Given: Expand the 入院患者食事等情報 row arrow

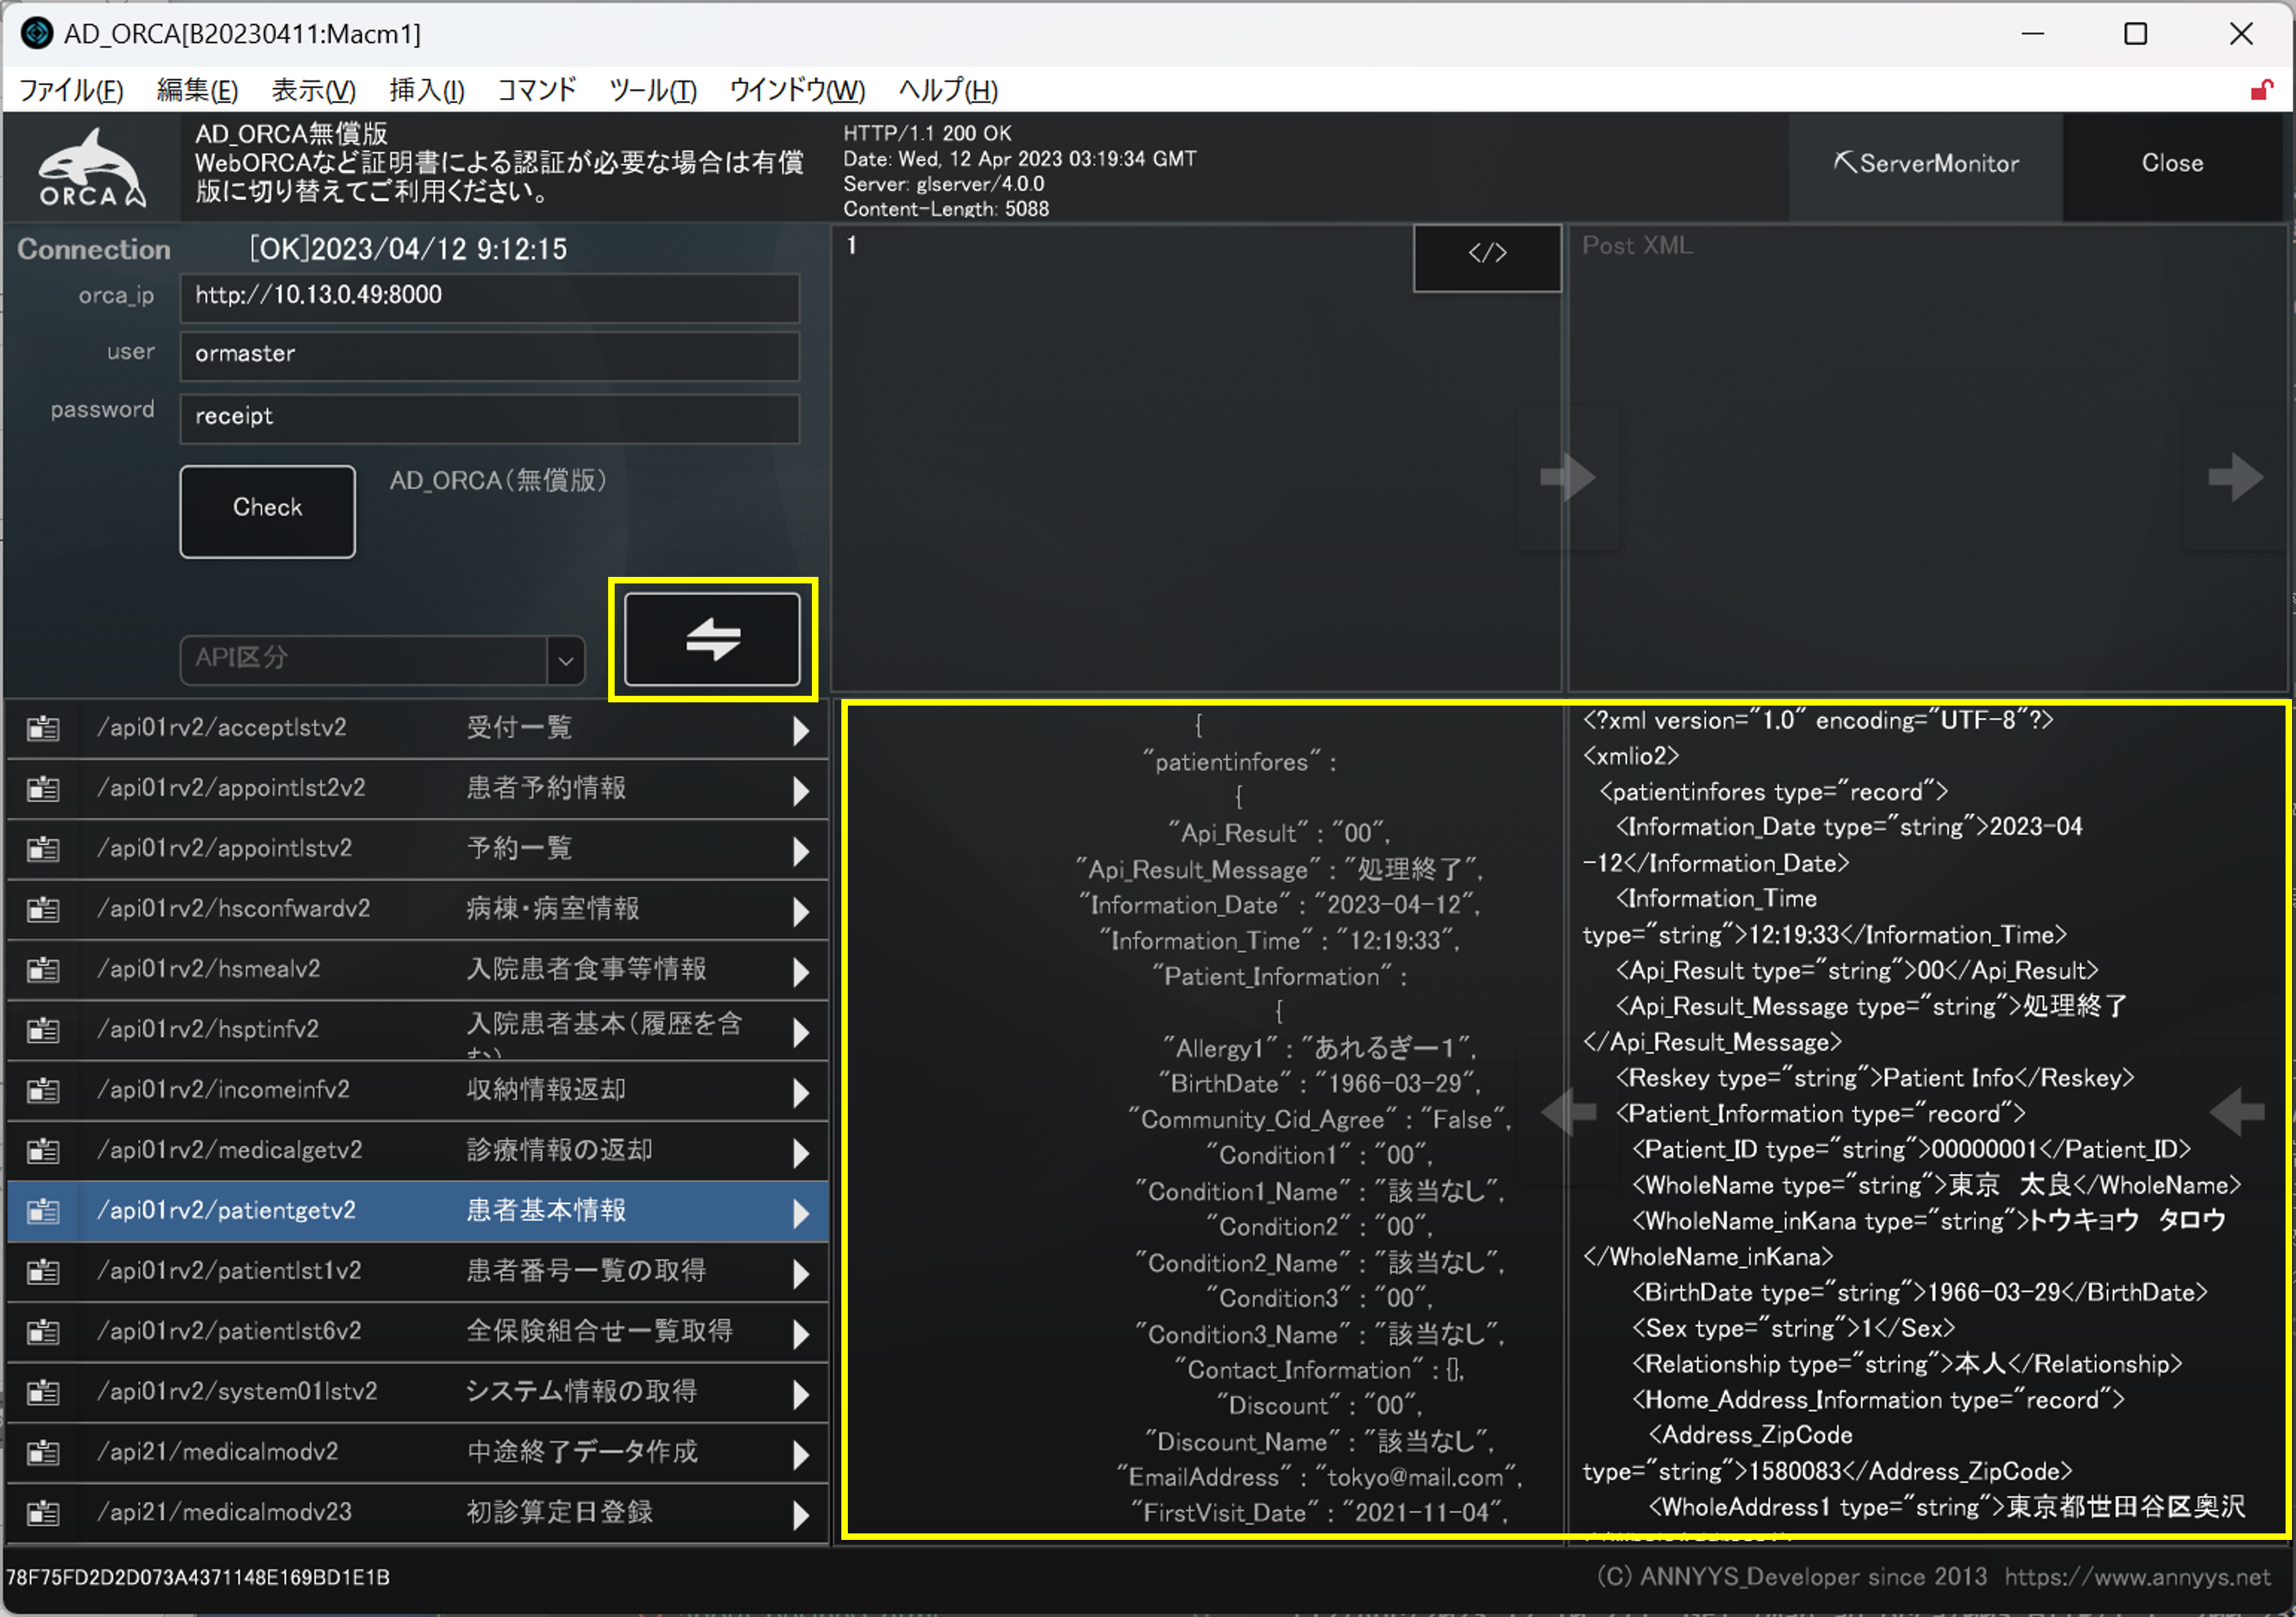Looking at the screenshot, I should pos(801,972).
